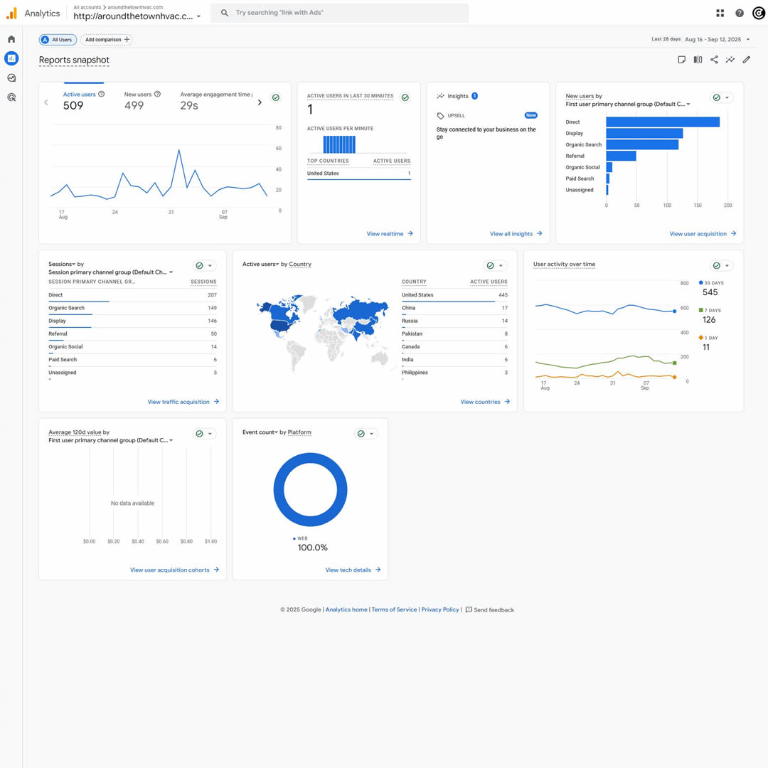Click the Share this report icon
The height and width of the screenshot is (768, 768).
(x=714, y=60)
